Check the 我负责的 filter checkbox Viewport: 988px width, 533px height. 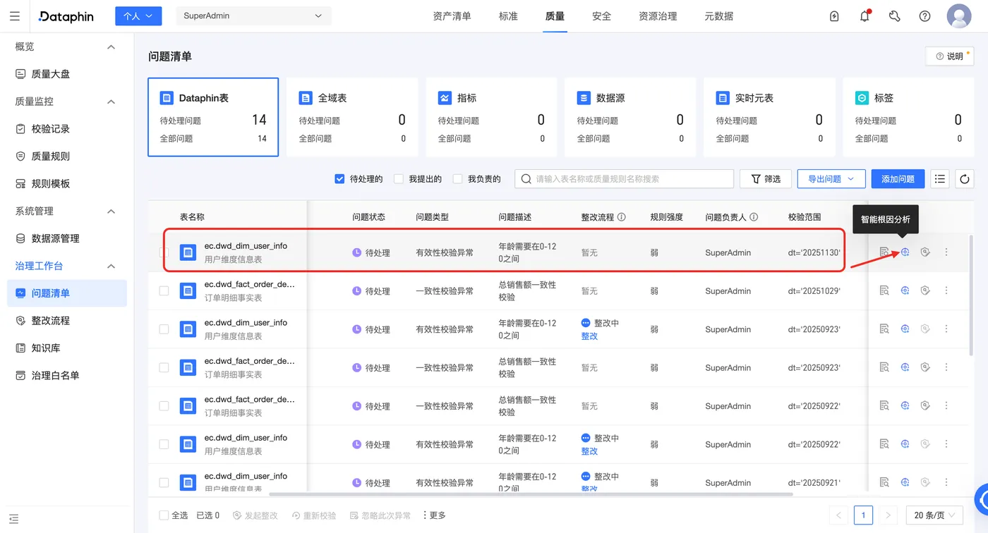457,179
